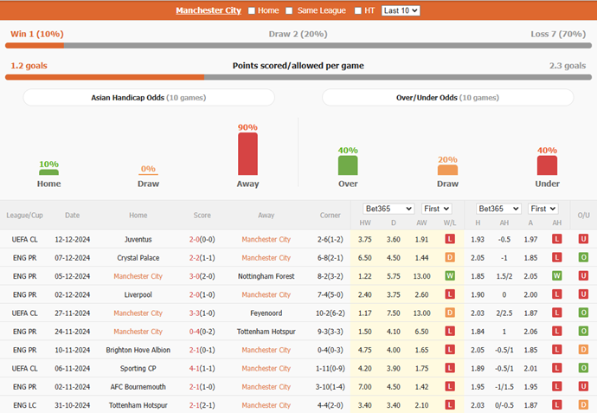The width and height of the screenshot is (597, 413).
Task: Open the First dropdown beside HW odds
Action: [437, 209]
